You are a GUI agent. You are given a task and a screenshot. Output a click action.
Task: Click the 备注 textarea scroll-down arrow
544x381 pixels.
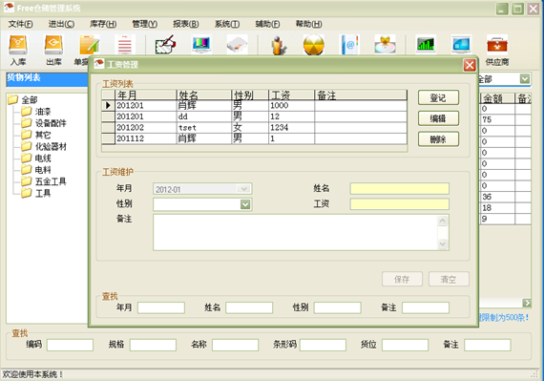point(443,243)
